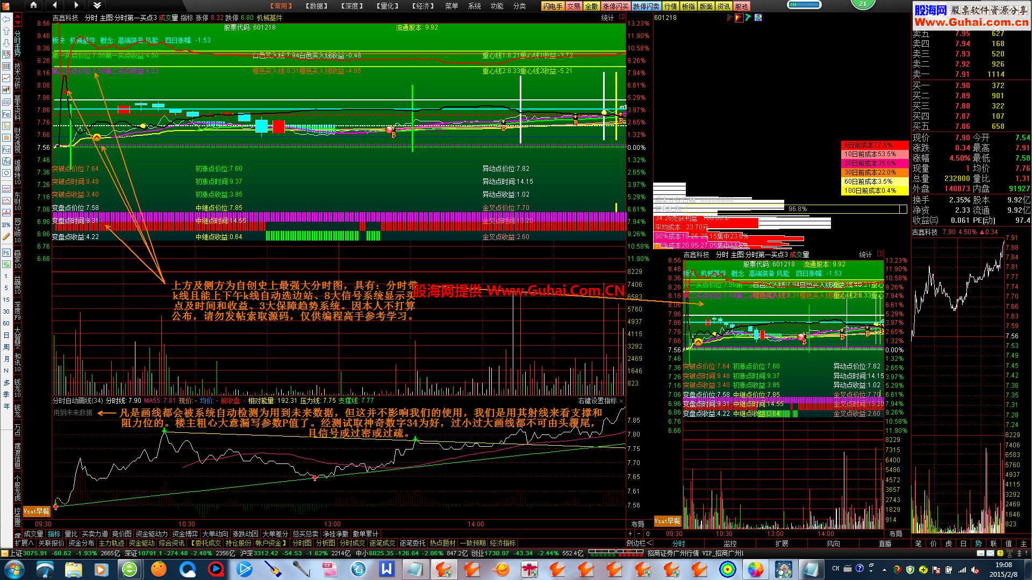Switch to the 量比 indicator tab
Image resolution: width=1032 pixels, height=580 pixels.
pos(71,534)
